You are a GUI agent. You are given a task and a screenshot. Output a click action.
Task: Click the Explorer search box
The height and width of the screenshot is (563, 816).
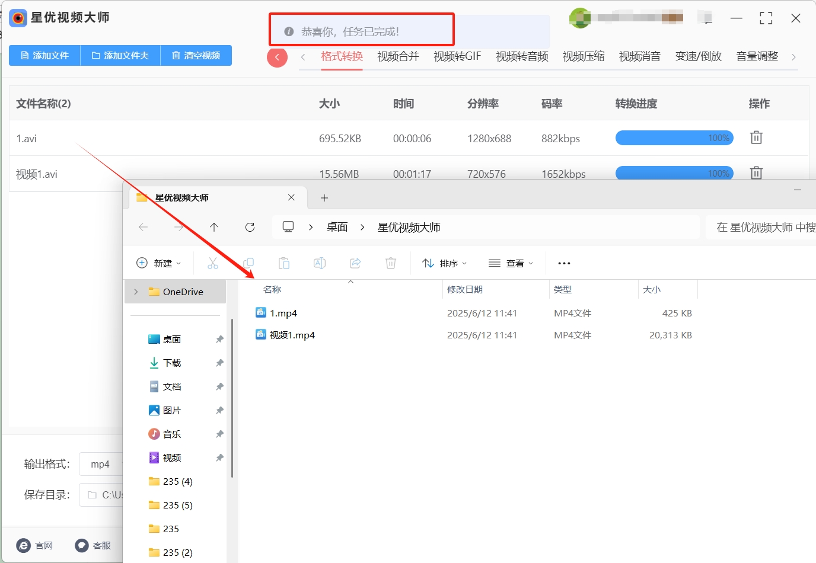[761, 227]
